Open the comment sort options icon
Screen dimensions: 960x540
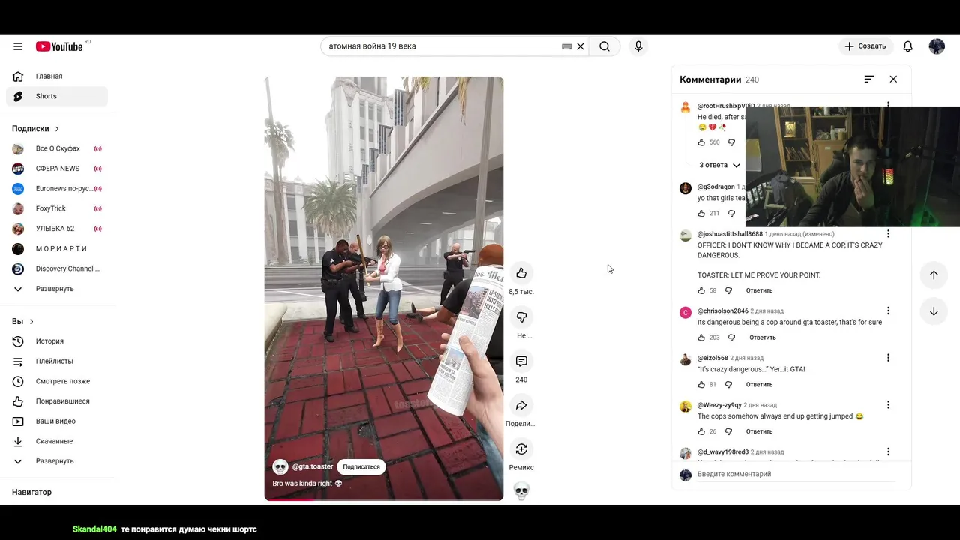869,79
